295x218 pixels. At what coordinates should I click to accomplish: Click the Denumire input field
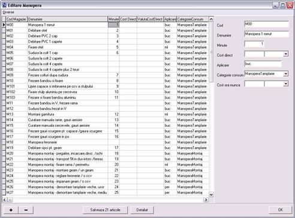(x=266, y=34)
